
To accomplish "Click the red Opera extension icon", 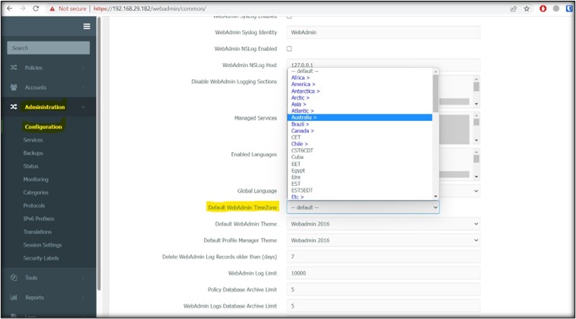I will click(x=543, y=8).
